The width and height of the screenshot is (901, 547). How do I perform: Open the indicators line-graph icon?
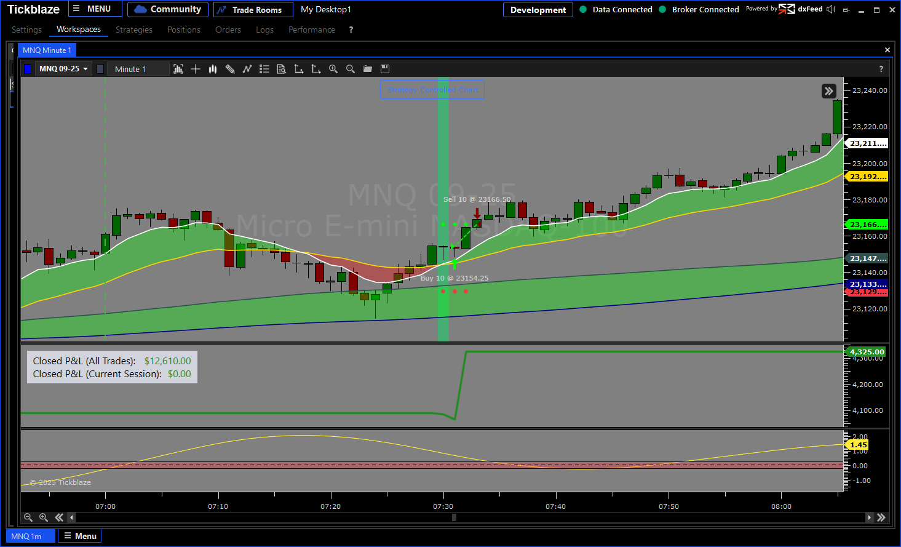pos(247,69)
